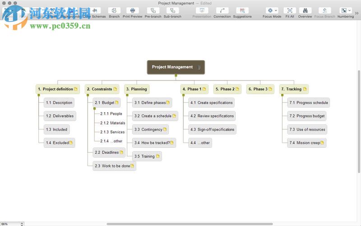Click the Sub-branch toolbar icon
The height and width of the screenshot is (226, 361).
(172, 10)
